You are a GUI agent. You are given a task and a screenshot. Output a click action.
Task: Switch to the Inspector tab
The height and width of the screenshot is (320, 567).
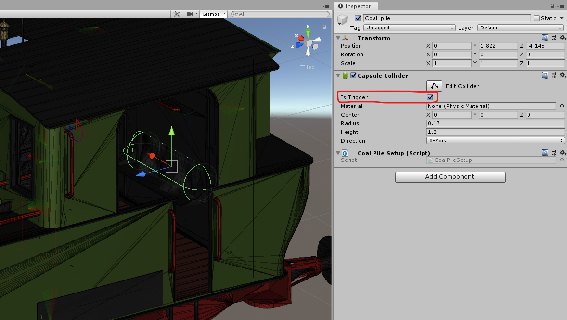355,6
